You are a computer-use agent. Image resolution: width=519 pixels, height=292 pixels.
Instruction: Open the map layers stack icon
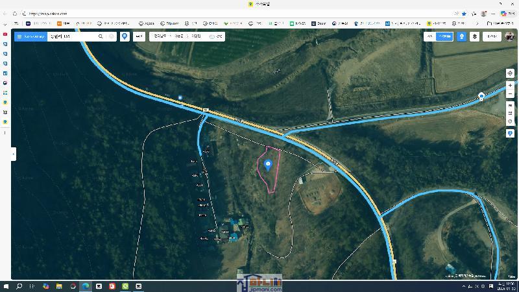point(475,36)
